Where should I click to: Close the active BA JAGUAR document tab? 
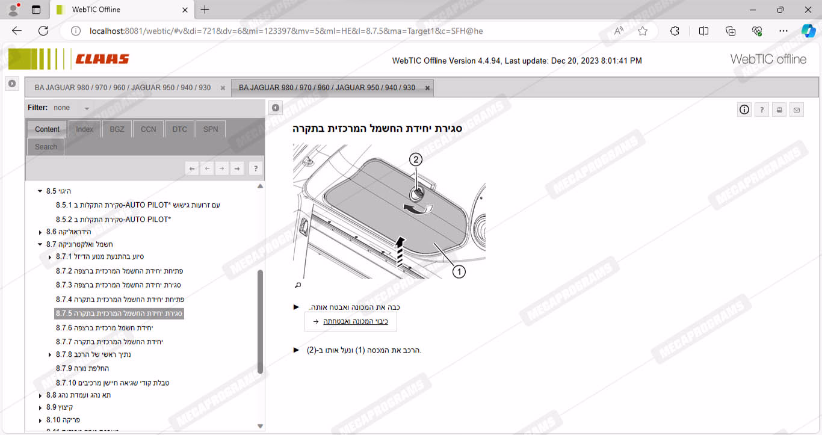click(428, 88)
